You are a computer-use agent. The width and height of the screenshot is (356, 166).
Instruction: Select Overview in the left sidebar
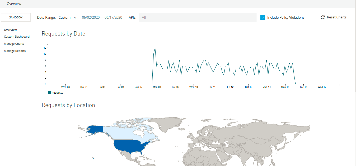[x=10, y=30]
